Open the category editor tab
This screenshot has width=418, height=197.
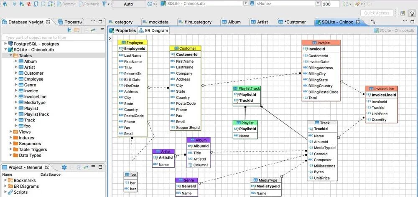(120, 22)
